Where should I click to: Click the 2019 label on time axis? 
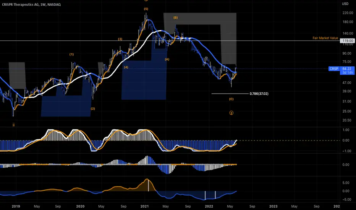(16, 206)
